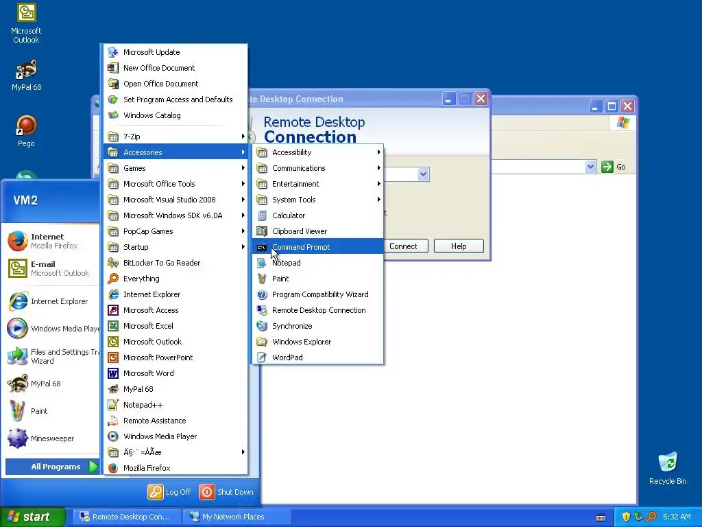Screen dimensions: 702x527
Task: Click the All Programs button
Action: click(x=52, y=467)
